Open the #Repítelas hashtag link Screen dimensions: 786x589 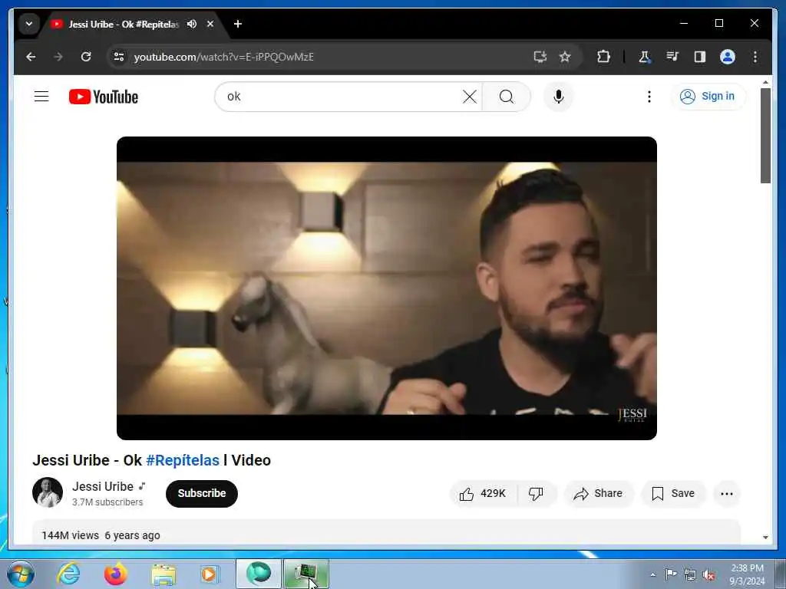tap(183, 460)
